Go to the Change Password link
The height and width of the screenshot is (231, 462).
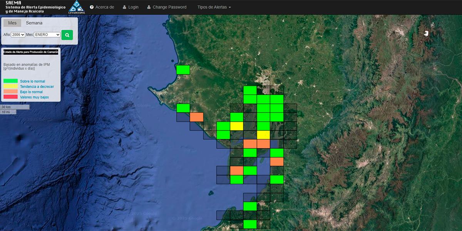click(x=169, y=7)
